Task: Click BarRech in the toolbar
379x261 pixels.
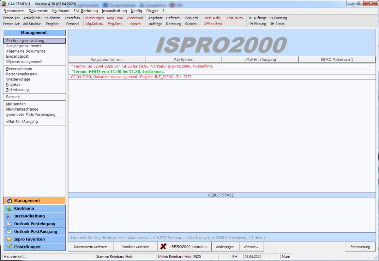Action: click(x=191, y=18)
